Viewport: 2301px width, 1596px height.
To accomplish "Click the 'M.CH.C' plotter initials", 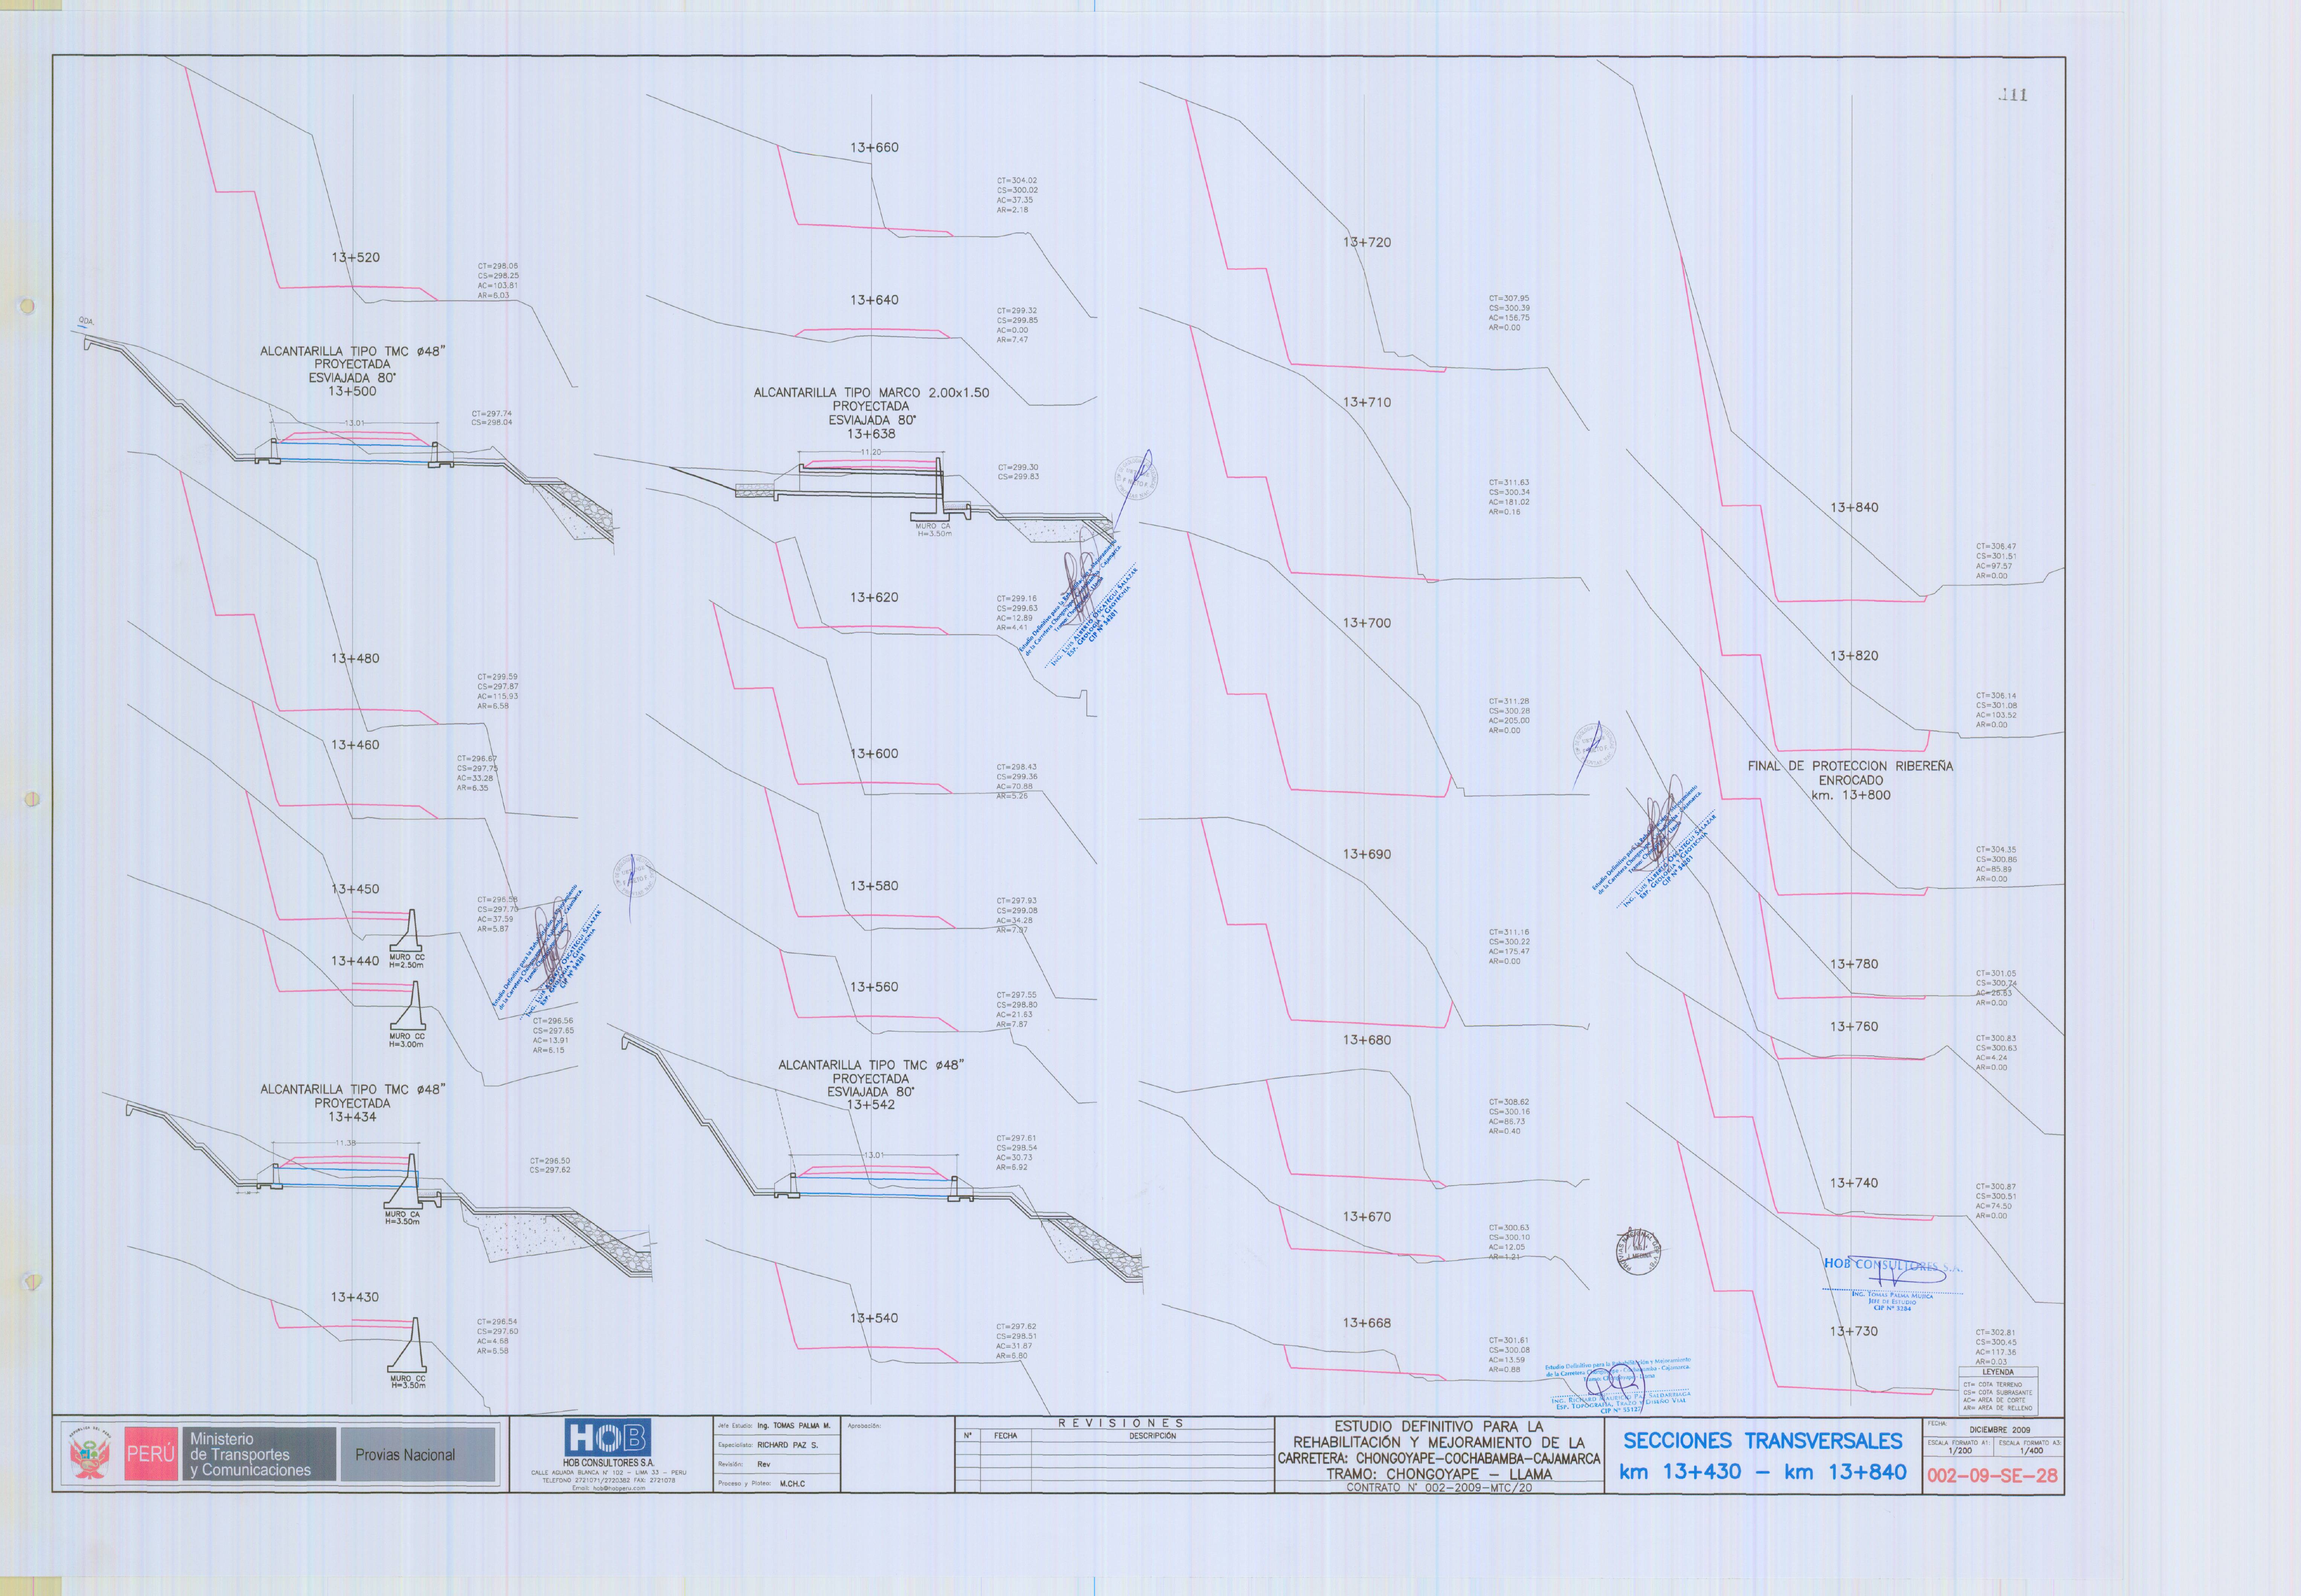I will [792, 1484].
